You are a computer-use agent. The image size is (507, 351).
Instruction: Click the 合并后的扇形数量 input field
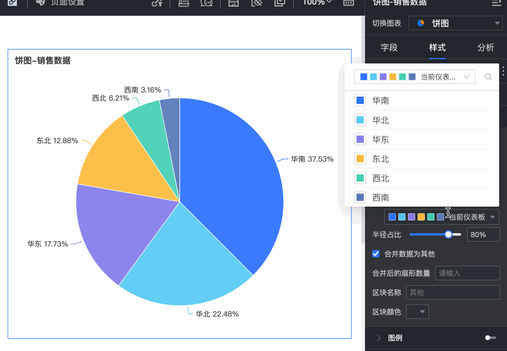coord(468,273)
